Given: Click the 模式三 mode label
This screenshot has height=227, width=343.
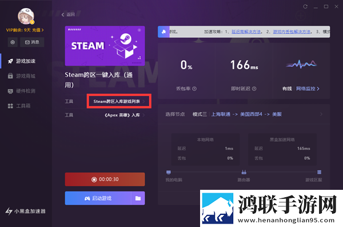Looking at the screenshot, I should pos(200,114).
